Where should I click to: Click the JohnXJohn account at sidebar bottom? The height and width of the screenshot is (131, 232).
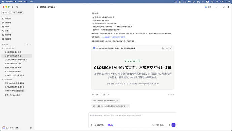pos(10,128)
